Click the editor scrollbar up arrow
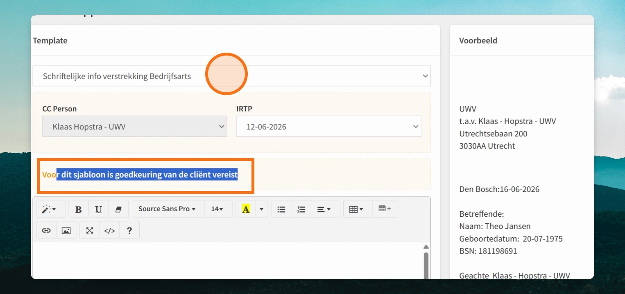The width and height of the screenshot is (625, 294). (x=426, y=247)
